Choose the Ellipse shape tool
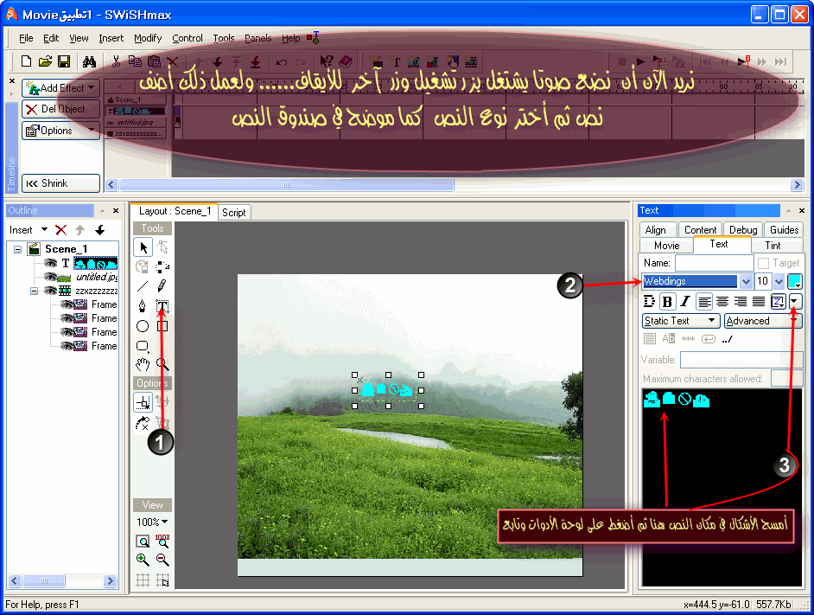This screenshot has width=814, height=615. click(143, 326)
